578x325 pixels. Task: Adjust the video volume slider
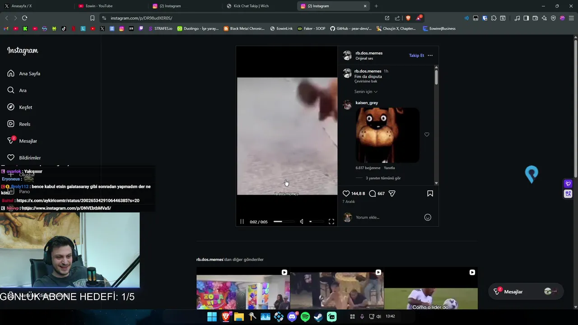click(x=316, y=222)
